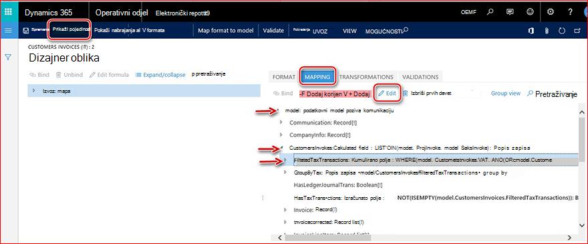
Task: Open the MOGUĆNOSTI menu
Action: [384, 31]
